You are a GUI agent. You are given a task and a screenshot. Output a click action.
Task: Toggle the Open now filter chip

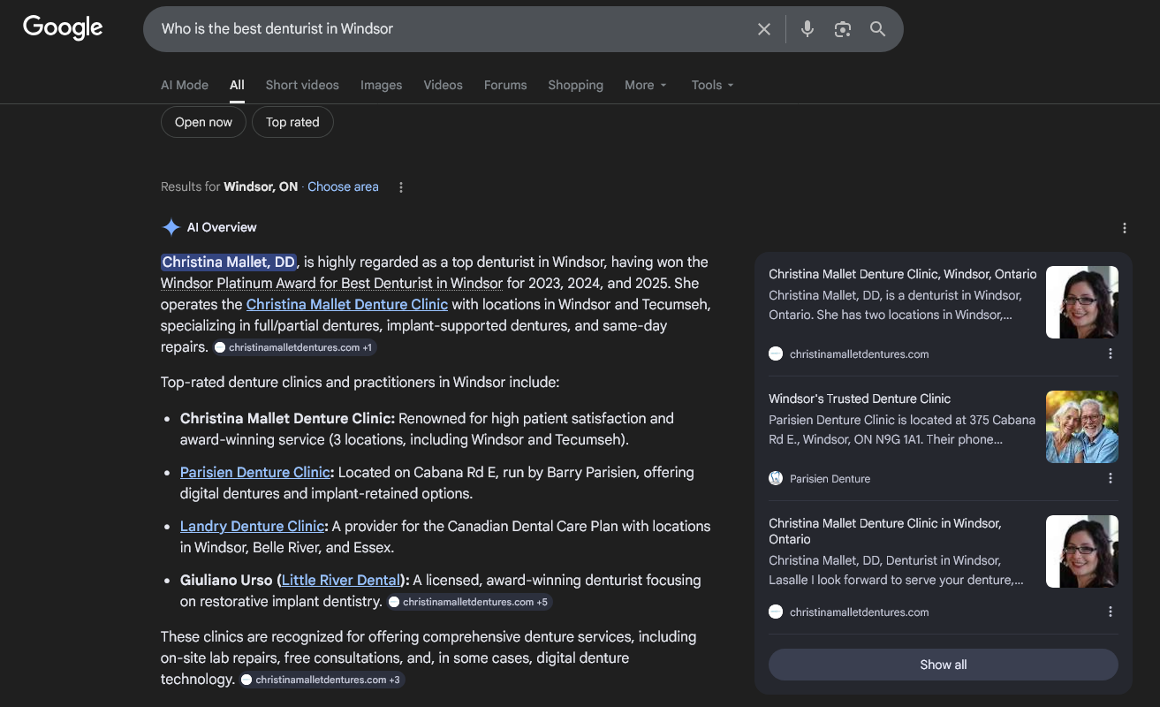coord(203,122)
